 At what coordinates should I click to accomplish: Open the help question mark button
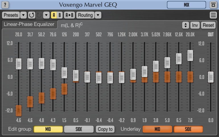[5, 5]
